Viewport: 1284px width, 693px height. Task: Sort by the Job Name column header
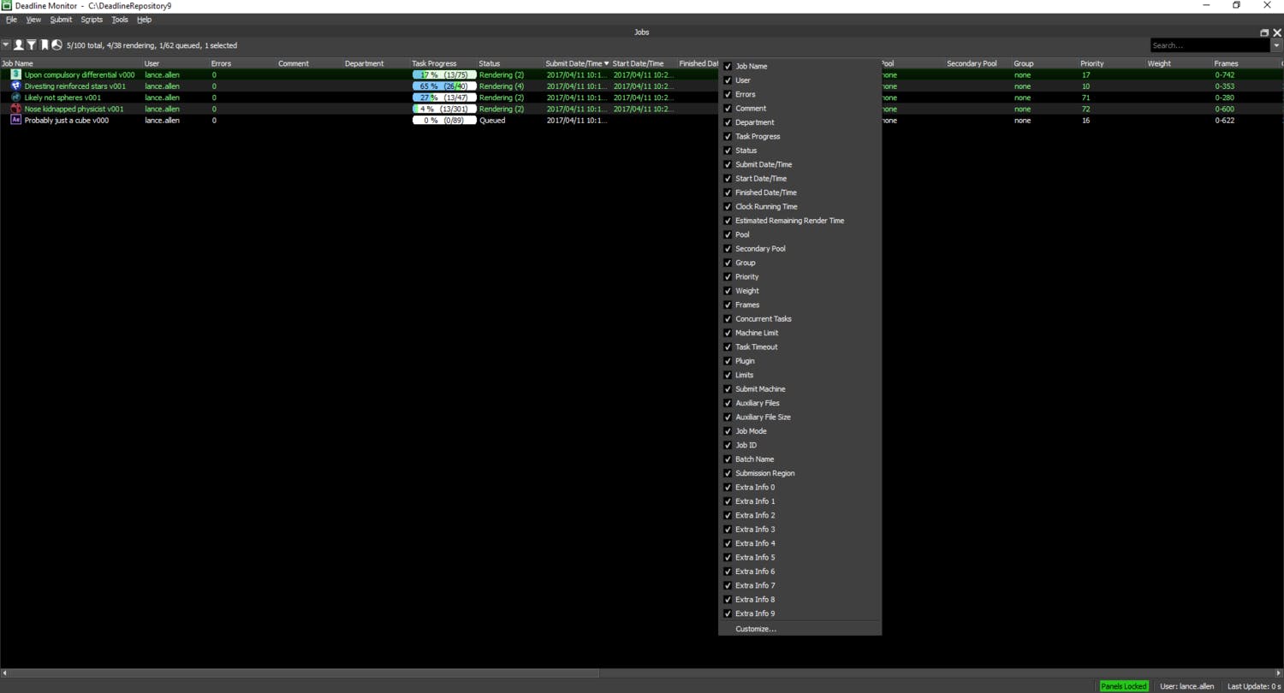click(x=17, y=63)
